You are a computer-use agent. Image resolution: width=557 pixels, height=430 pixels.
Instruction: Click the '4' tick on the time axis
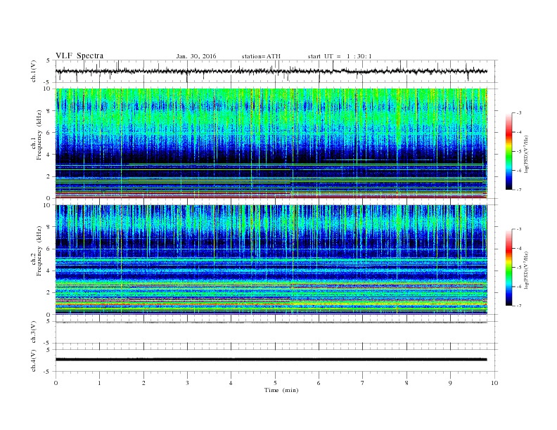[231, 383]
